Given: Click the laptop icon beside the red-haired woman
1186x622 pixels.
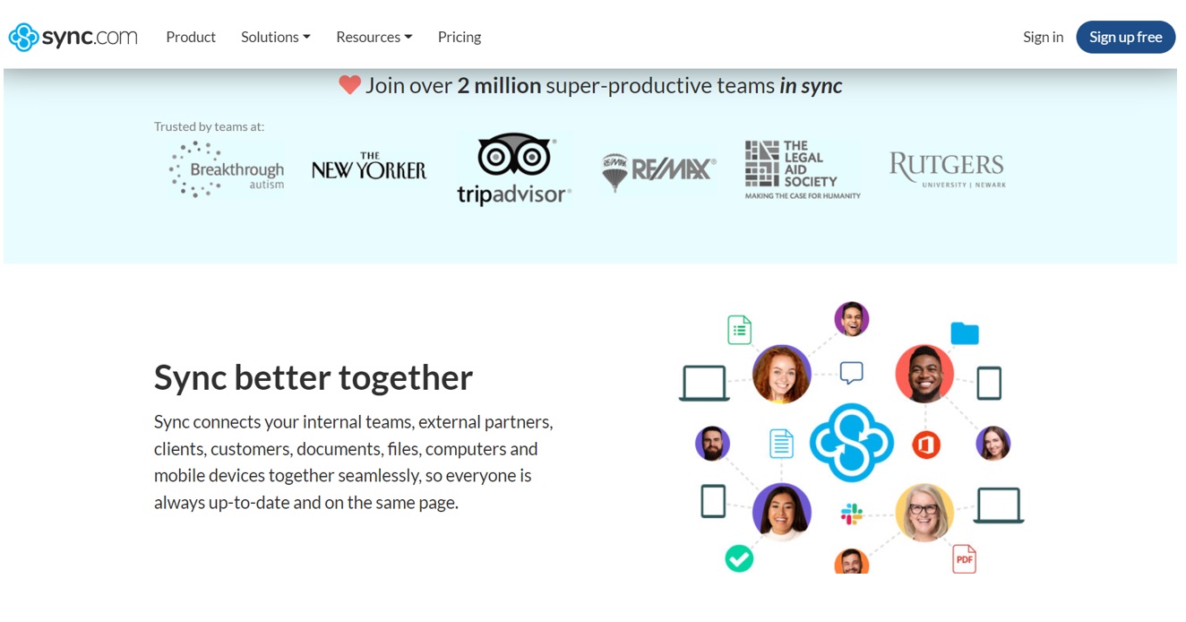Looking at the screenshot, I should click(x=704, y=384).
